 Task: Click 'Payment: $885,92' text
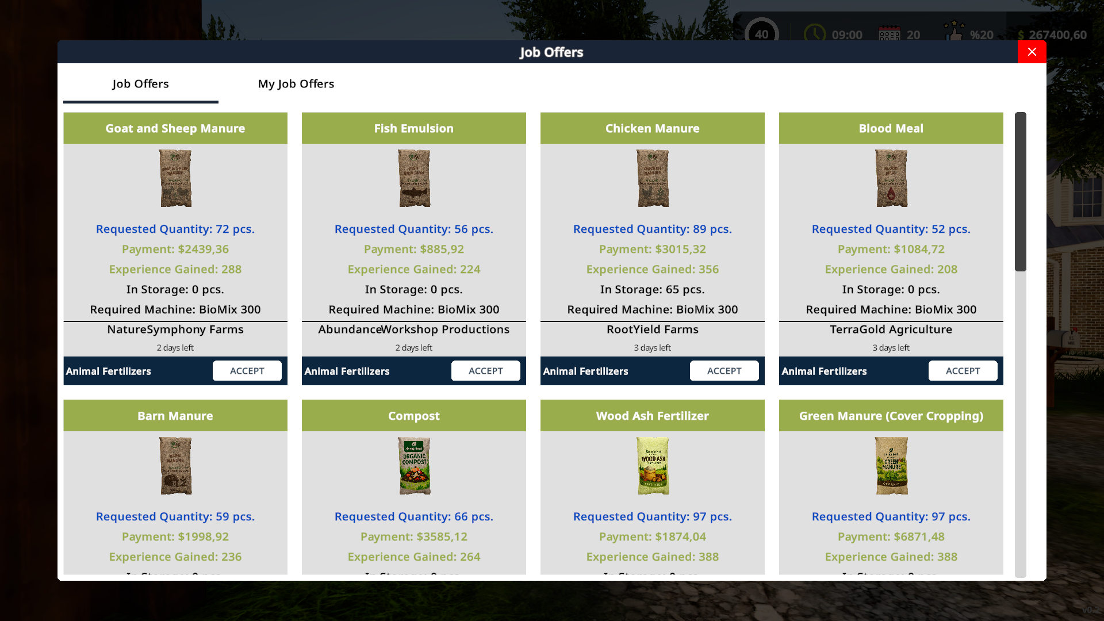(x=414, y=249)
